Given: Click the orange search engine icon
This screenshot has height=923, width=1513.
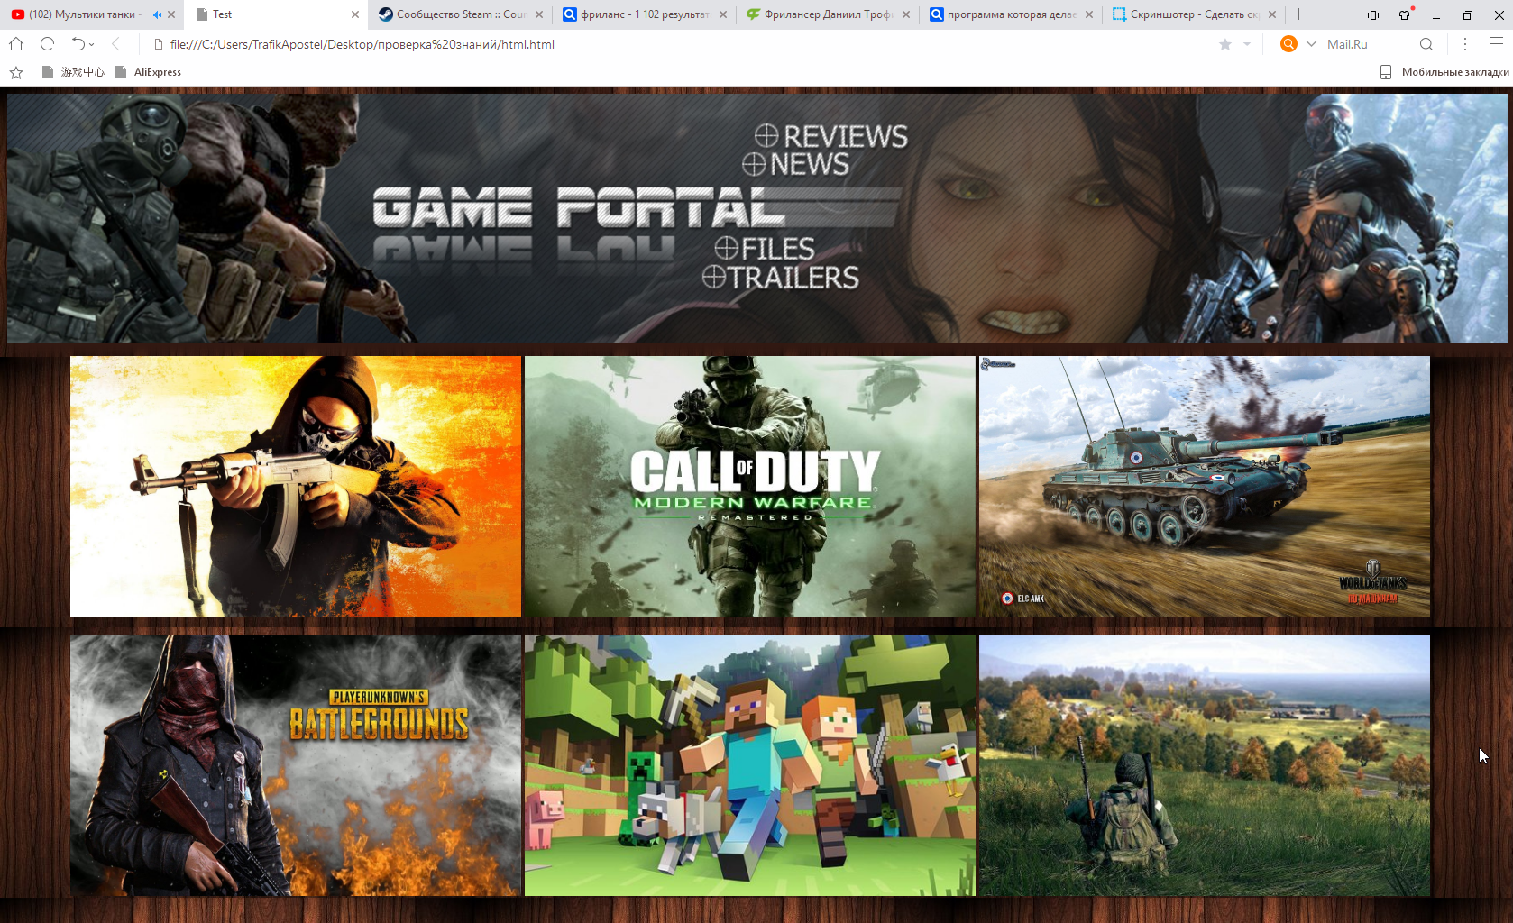Looking at the screenshot, I should [1288, 44].
